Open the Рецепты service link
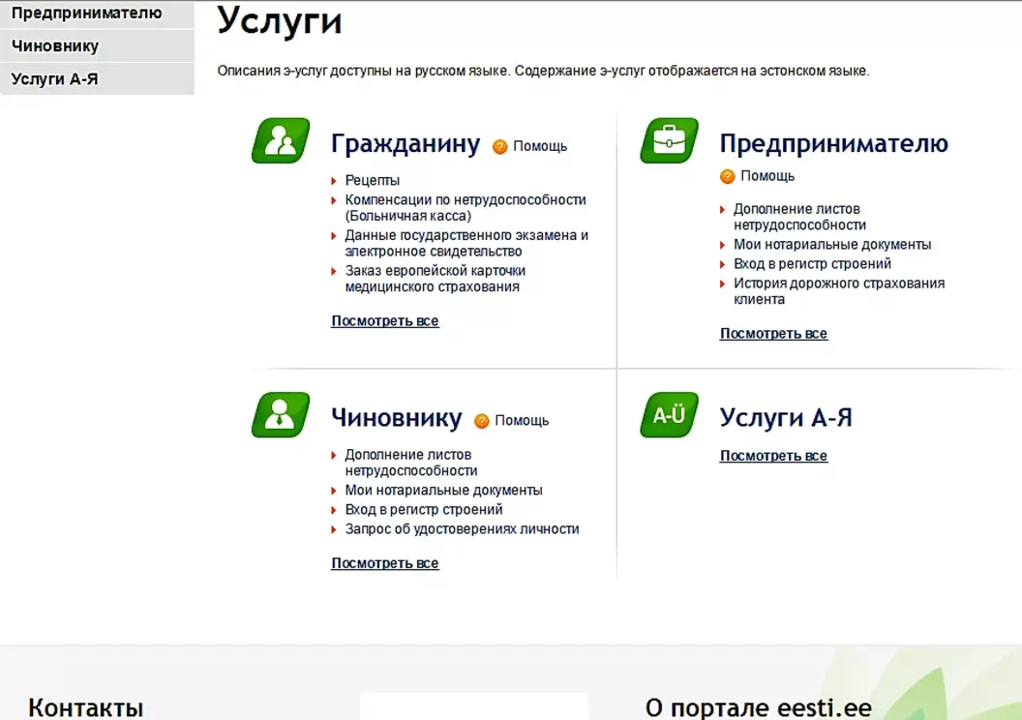The image size is (1022, 720). click(x=372, y=180)
